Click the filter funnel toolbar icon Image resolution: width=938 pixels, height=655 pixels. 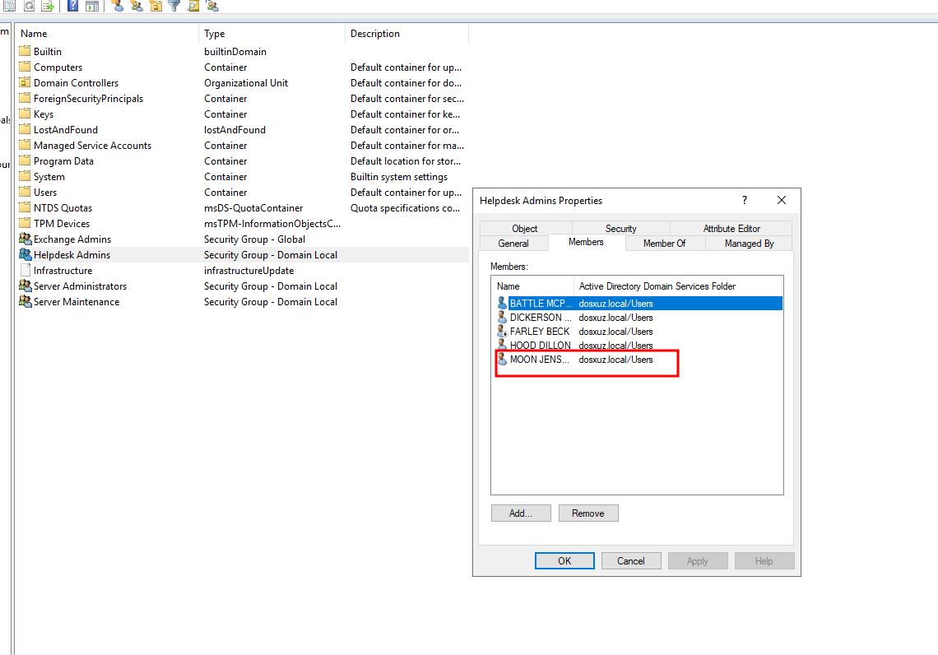point(174,6)
